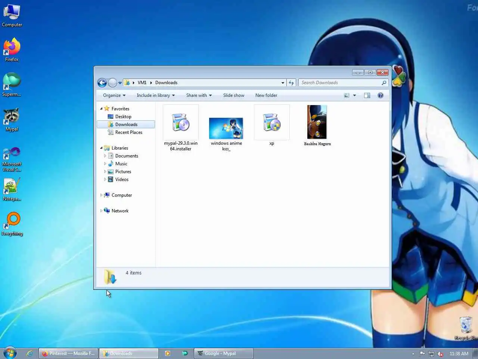Click the Supermium taskbar icon
Image resolution: width=478 pixels, height=359 pixels.
click(x=185, y=353)
